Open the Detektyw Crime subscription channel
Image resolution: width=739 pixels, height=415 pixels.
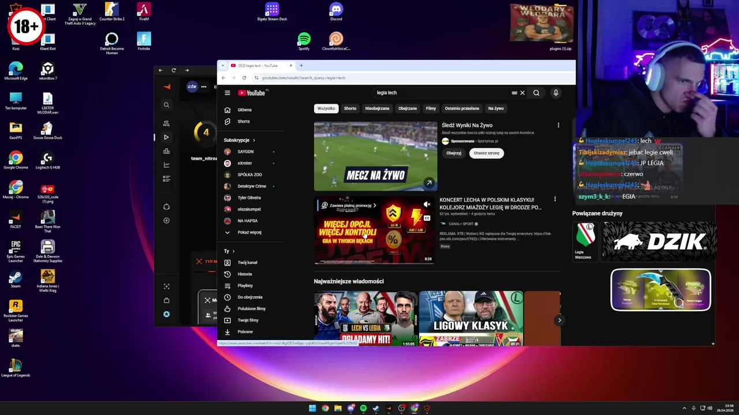coord(252,186)
